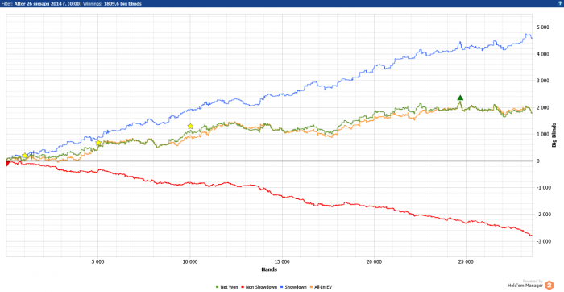Click the Hold'em Manager 2 hexagon logo
Image resolution: width=564 pixels, height=292 pixels.
point(549,285)
